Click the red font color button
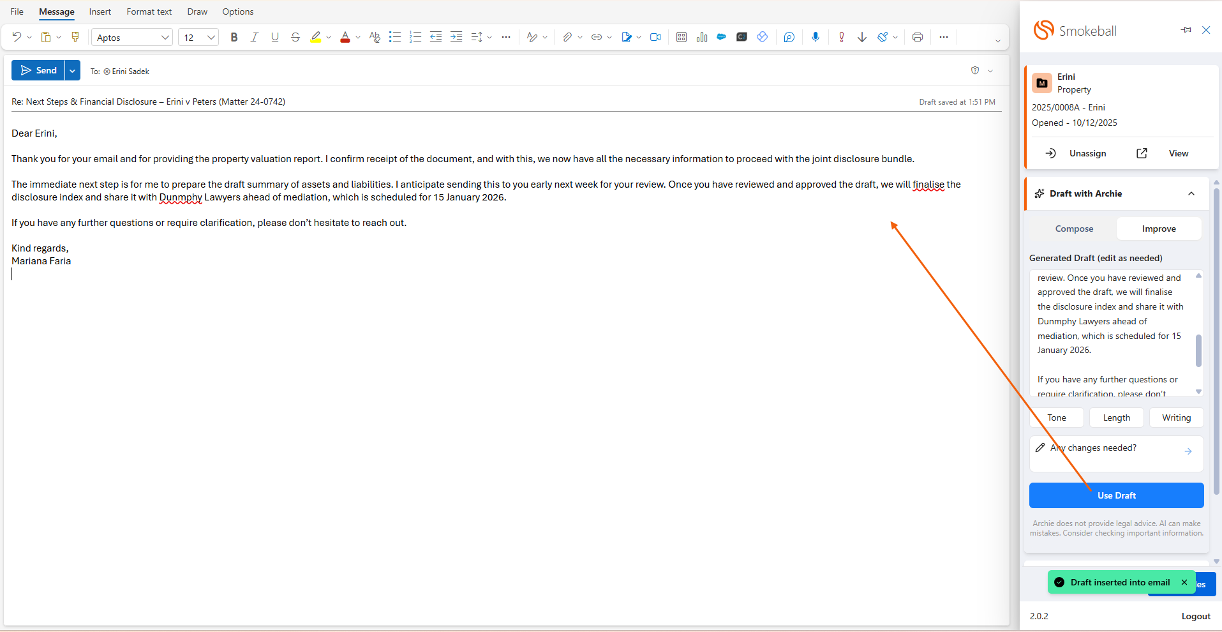 pyautogui.click(x=345, y=37)
